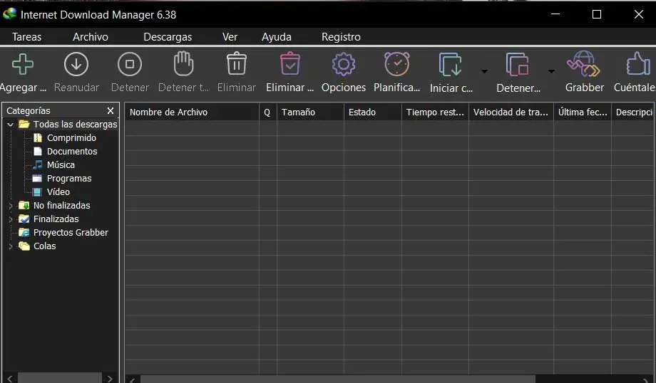This screenshot has height=383, width=656.
Task: Launch the Grabber tool icon
Action: (583, 64)
